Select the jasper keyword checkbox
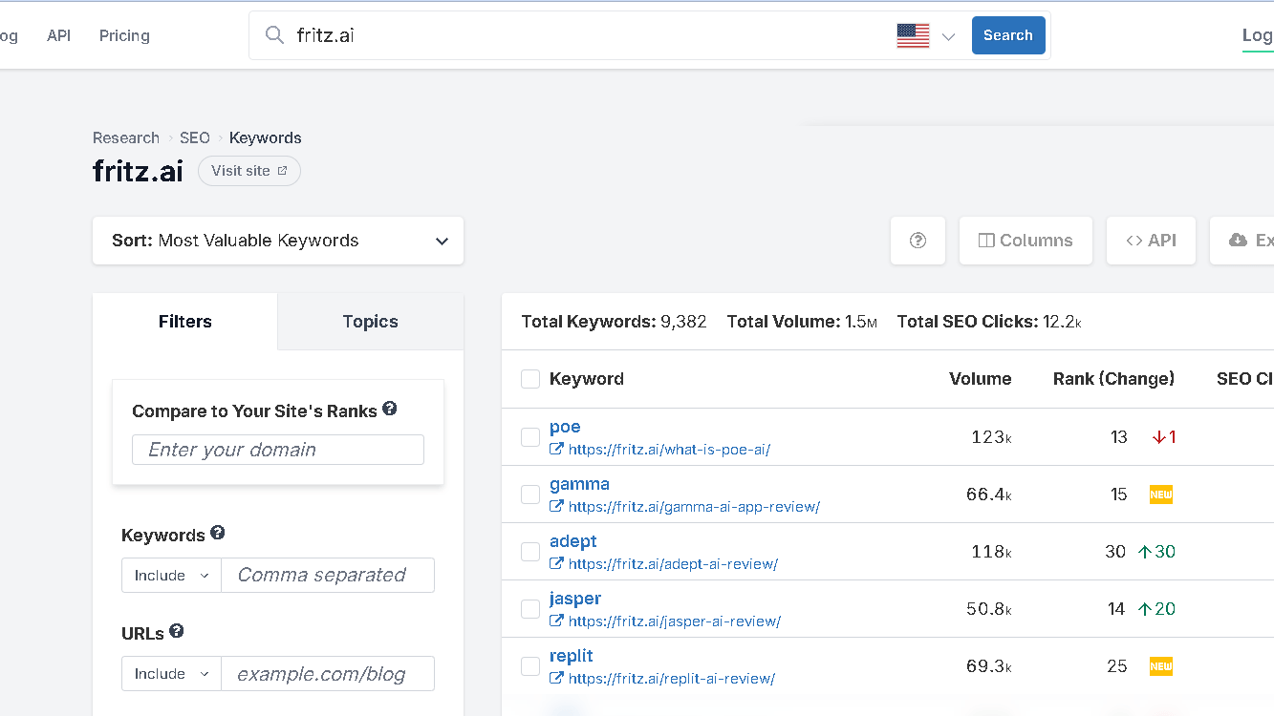This screenshot has width=1274, height=716. point(530,608)
